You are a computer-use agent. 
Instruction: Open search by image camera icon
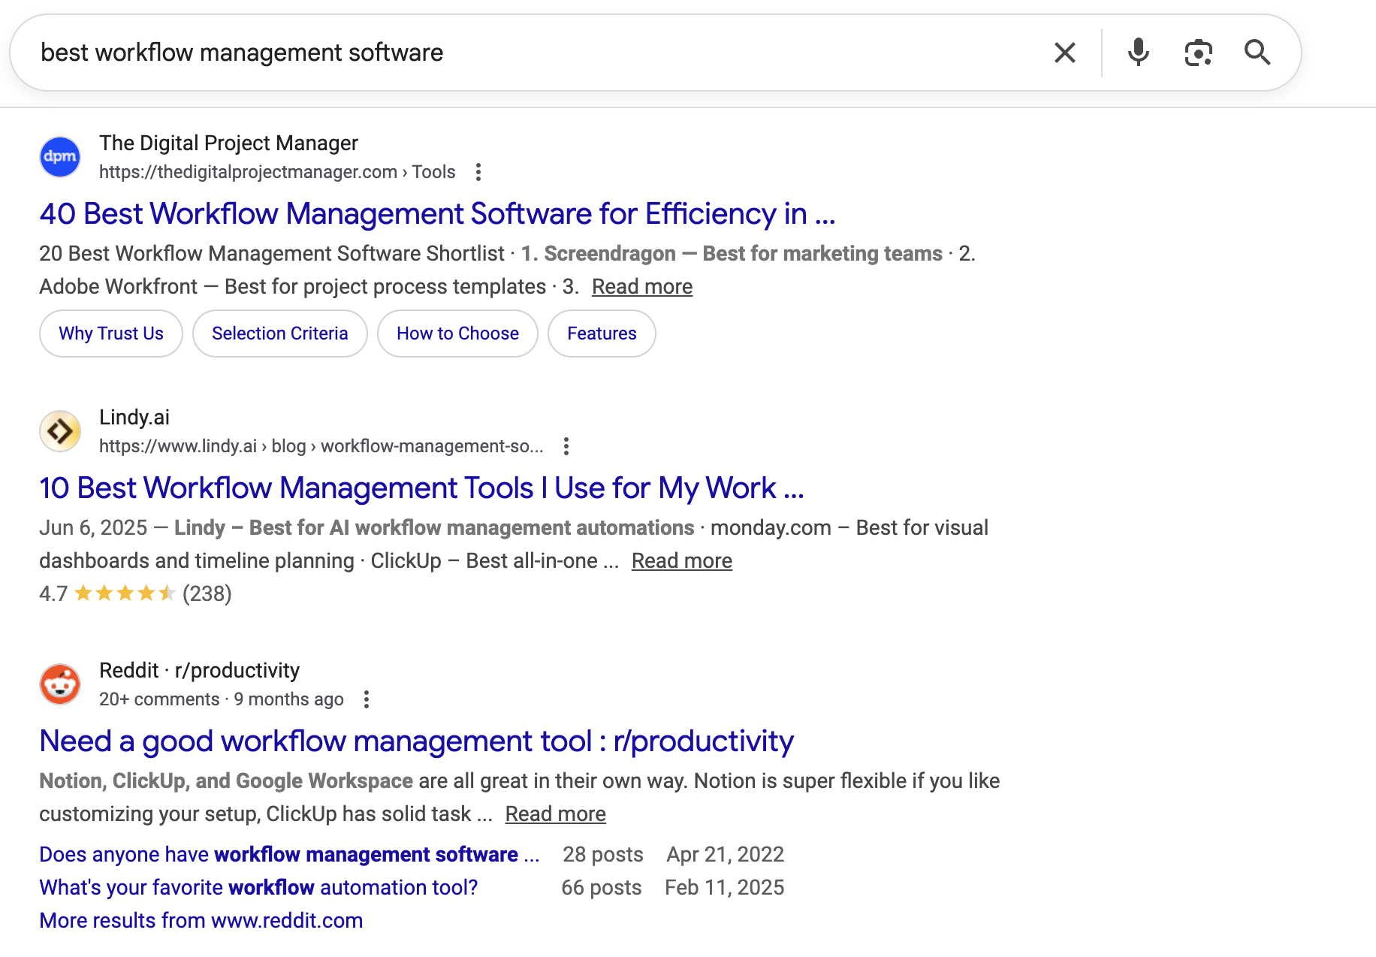pyautogui.click(x=1198, y=53)
